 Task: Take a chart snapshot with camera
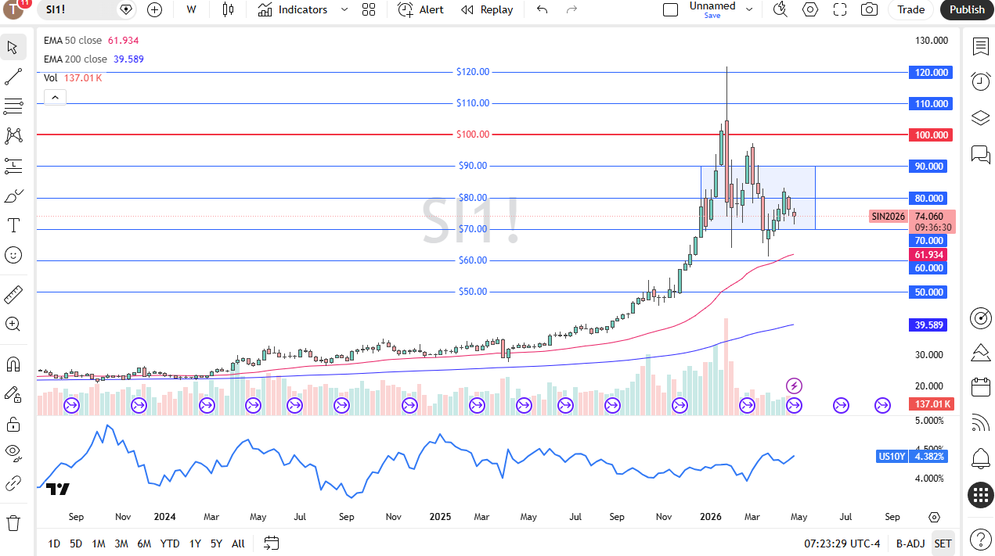click(x=869, y=9)
